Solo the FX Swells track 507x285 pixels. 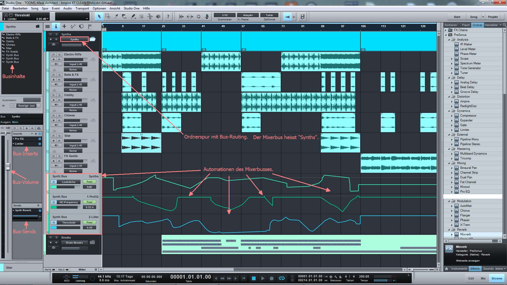tap(59, 156)
